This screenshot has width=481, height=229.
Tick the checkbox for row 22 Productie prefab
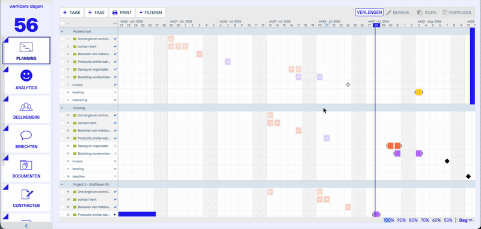[63, 215]
